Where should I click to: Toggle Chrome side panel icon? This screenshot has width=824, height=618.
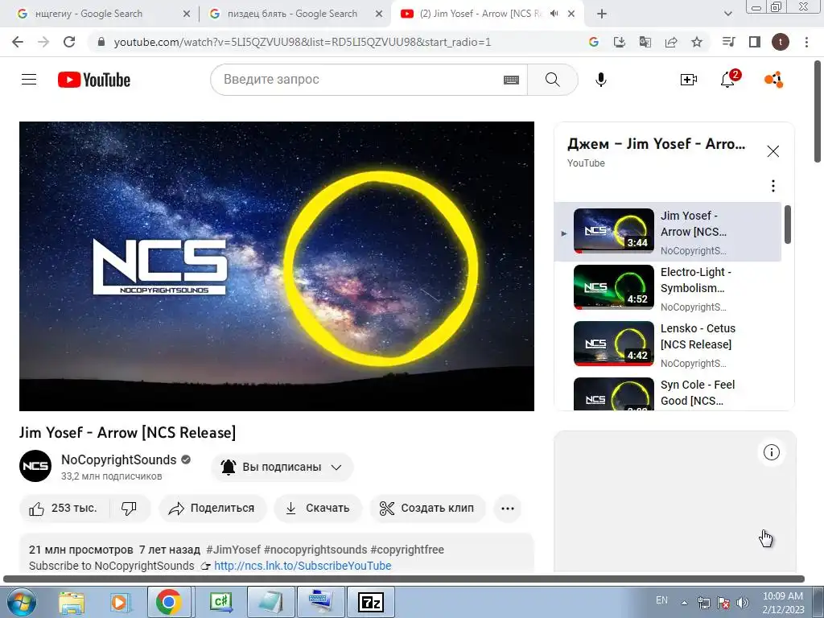(x=755, y=42)
